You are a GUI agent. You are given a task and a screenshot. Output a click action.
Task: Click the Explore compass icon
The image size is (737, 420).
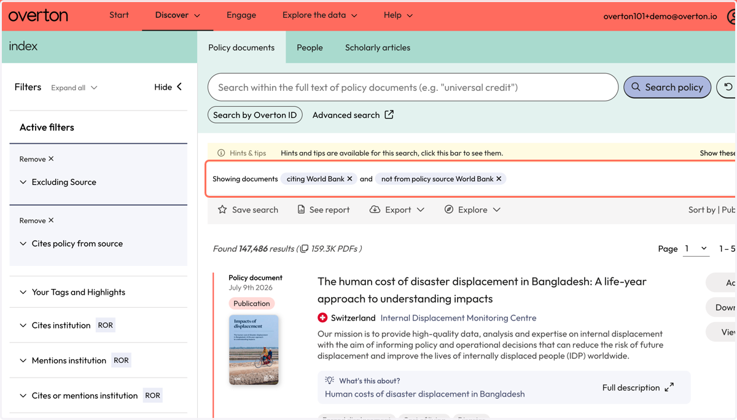449,209
